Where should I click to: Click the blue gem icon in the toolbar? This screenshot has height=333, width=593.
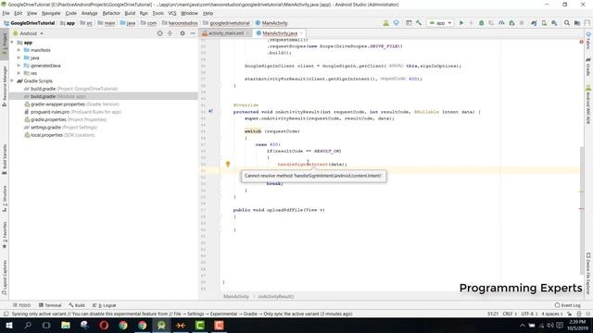(396, 23)
